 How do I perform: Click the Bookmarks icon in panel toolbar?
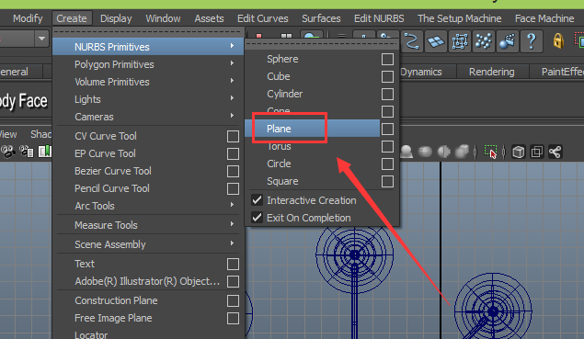point(45,152)
